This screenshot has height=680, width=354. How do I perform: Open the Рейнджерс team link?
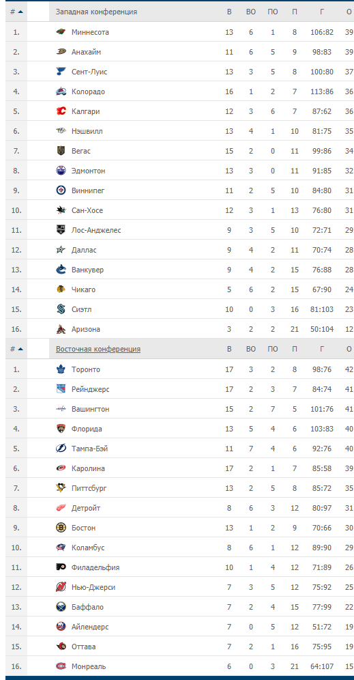click(90, 389)
